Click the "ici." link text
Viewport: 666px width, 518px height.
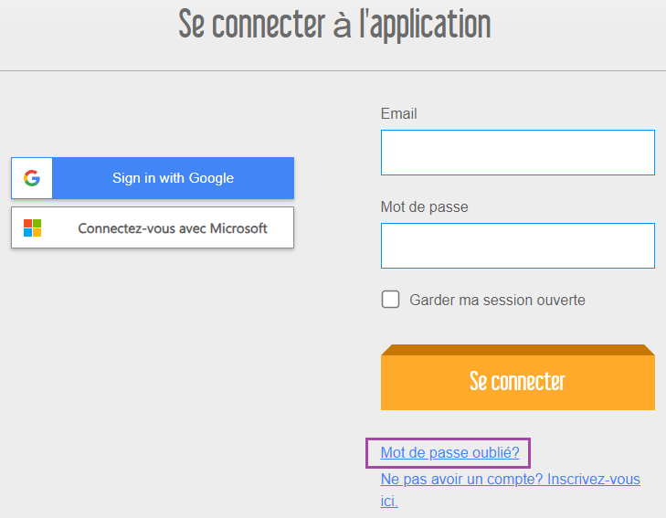click(x=389, y=501)
